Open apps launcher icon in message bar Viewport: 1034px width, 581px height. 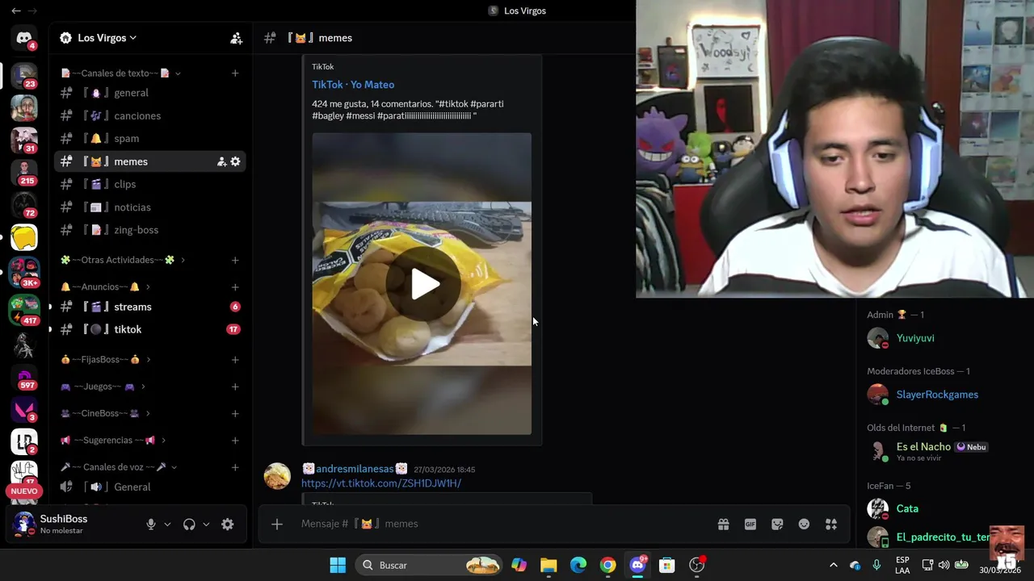coord(831,525)
